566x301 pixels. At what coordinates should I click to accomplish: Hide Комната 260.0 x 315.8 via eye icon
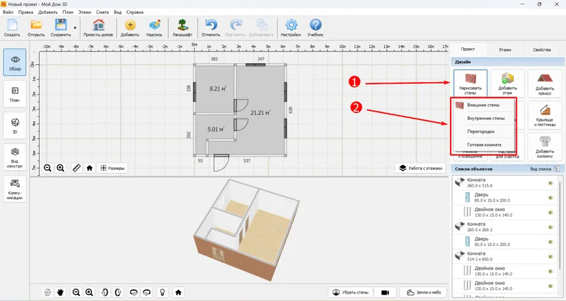point(550,183)
